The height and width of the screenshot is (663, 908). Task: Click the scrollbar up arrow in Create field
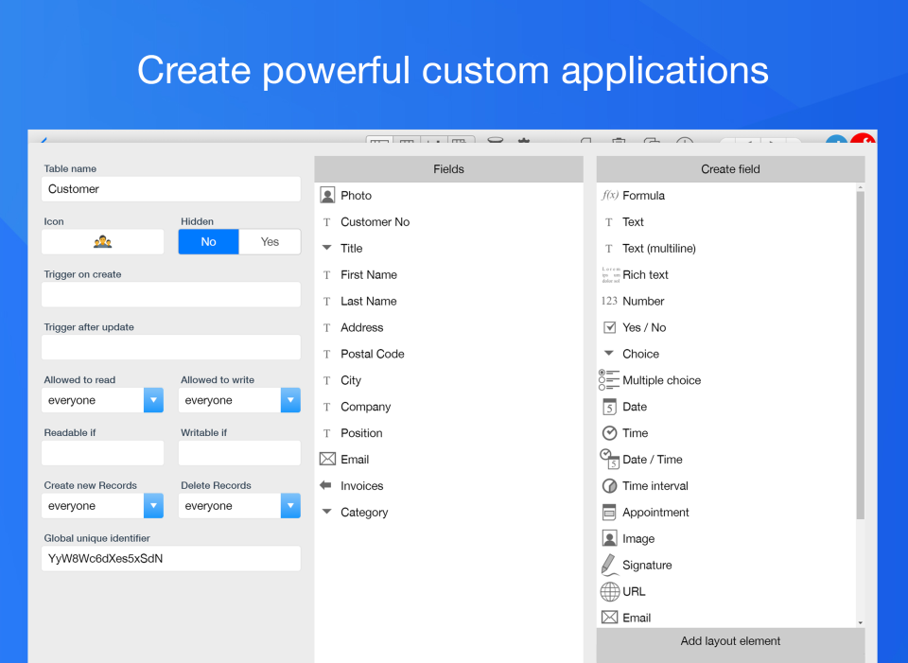click(861, 187)
